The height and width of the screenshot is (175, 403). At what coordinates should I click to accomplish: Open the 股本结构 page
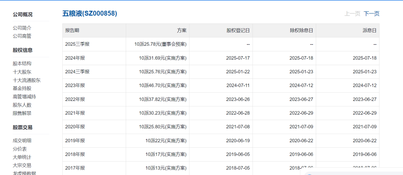coord(22,64)
